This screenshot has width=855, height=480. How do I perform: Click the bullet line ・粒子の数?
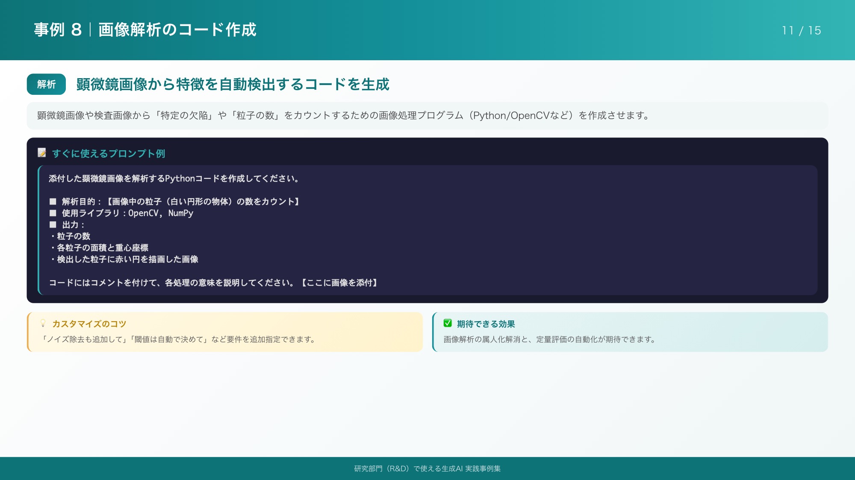click(70, 236)
